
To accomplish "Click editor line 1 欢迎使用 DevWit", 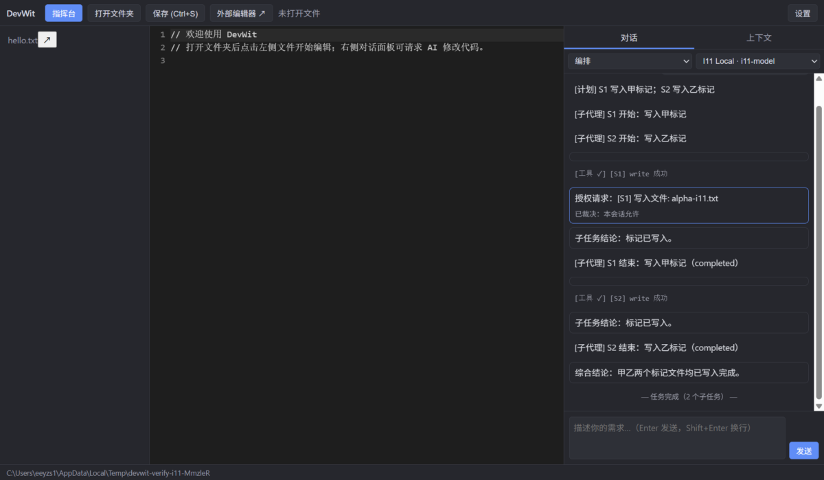I will (x=214, y=34).
